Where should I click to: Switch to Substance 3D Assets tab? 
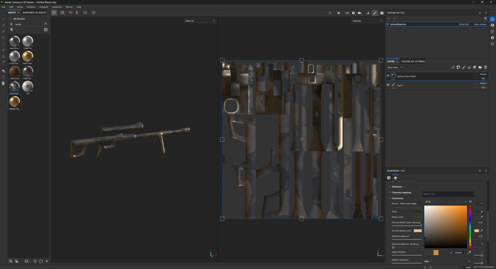point(34,12)
